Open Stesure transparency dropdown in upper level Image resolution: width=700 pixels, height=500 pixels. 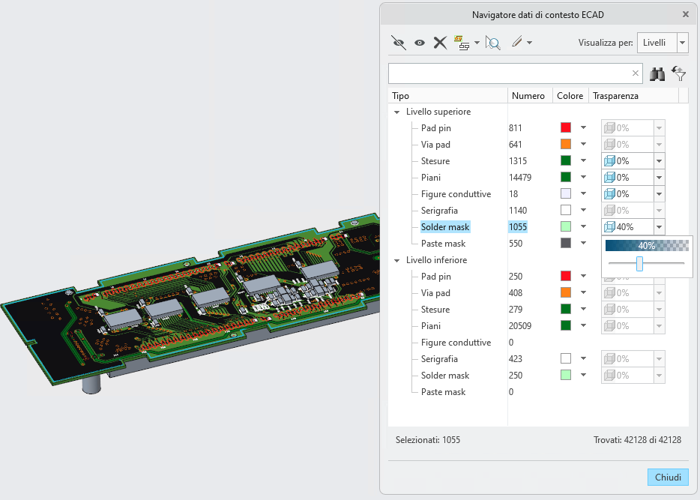click(659, 161)
